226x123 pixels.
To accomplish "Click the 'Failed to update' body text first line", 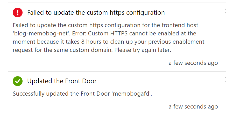I will [x=105, y=25].
